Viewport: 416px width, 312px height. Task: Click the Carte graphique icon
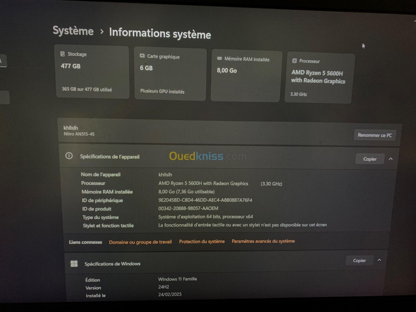pyautogui.click(x=142, y=56)
